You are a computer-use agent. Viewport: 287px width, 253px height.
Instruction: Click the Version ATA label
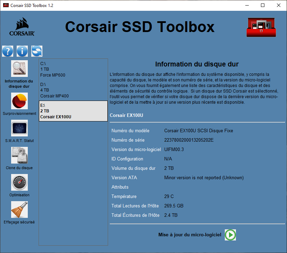point(124,177)
